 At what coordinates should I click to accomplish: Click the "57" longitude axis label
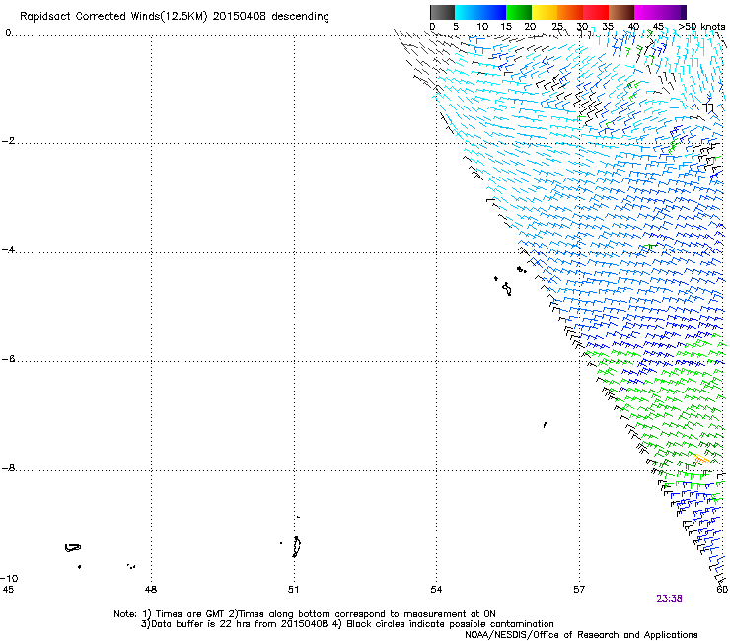pyautogui.click(x=579, y=590)
